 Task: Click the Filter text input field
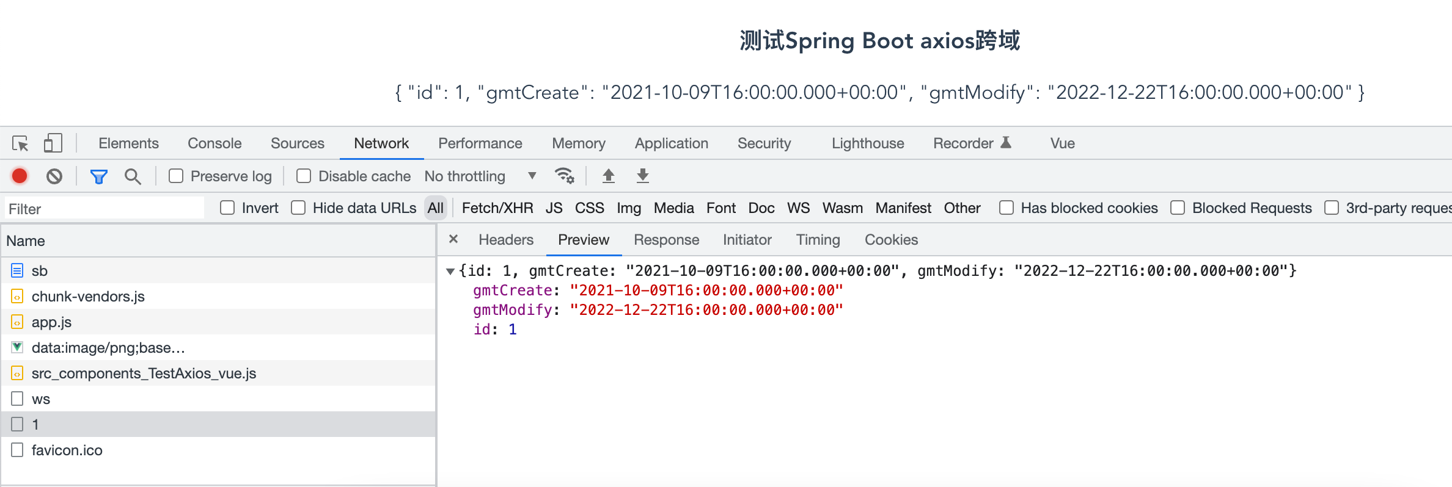tap(105, 208)
